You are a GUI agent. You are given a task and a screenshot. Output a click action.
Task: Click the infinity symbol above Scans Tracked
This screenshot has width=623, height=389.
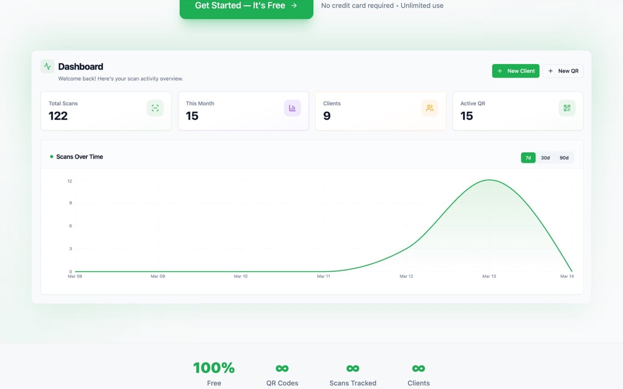click(353, 368)
